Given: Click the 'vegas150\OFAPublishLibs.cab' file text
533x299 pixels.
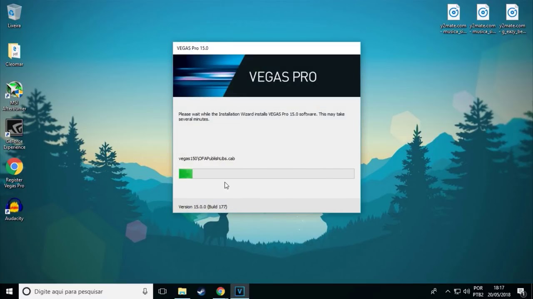Looking at the screenshot, I should tap(207, 159).
